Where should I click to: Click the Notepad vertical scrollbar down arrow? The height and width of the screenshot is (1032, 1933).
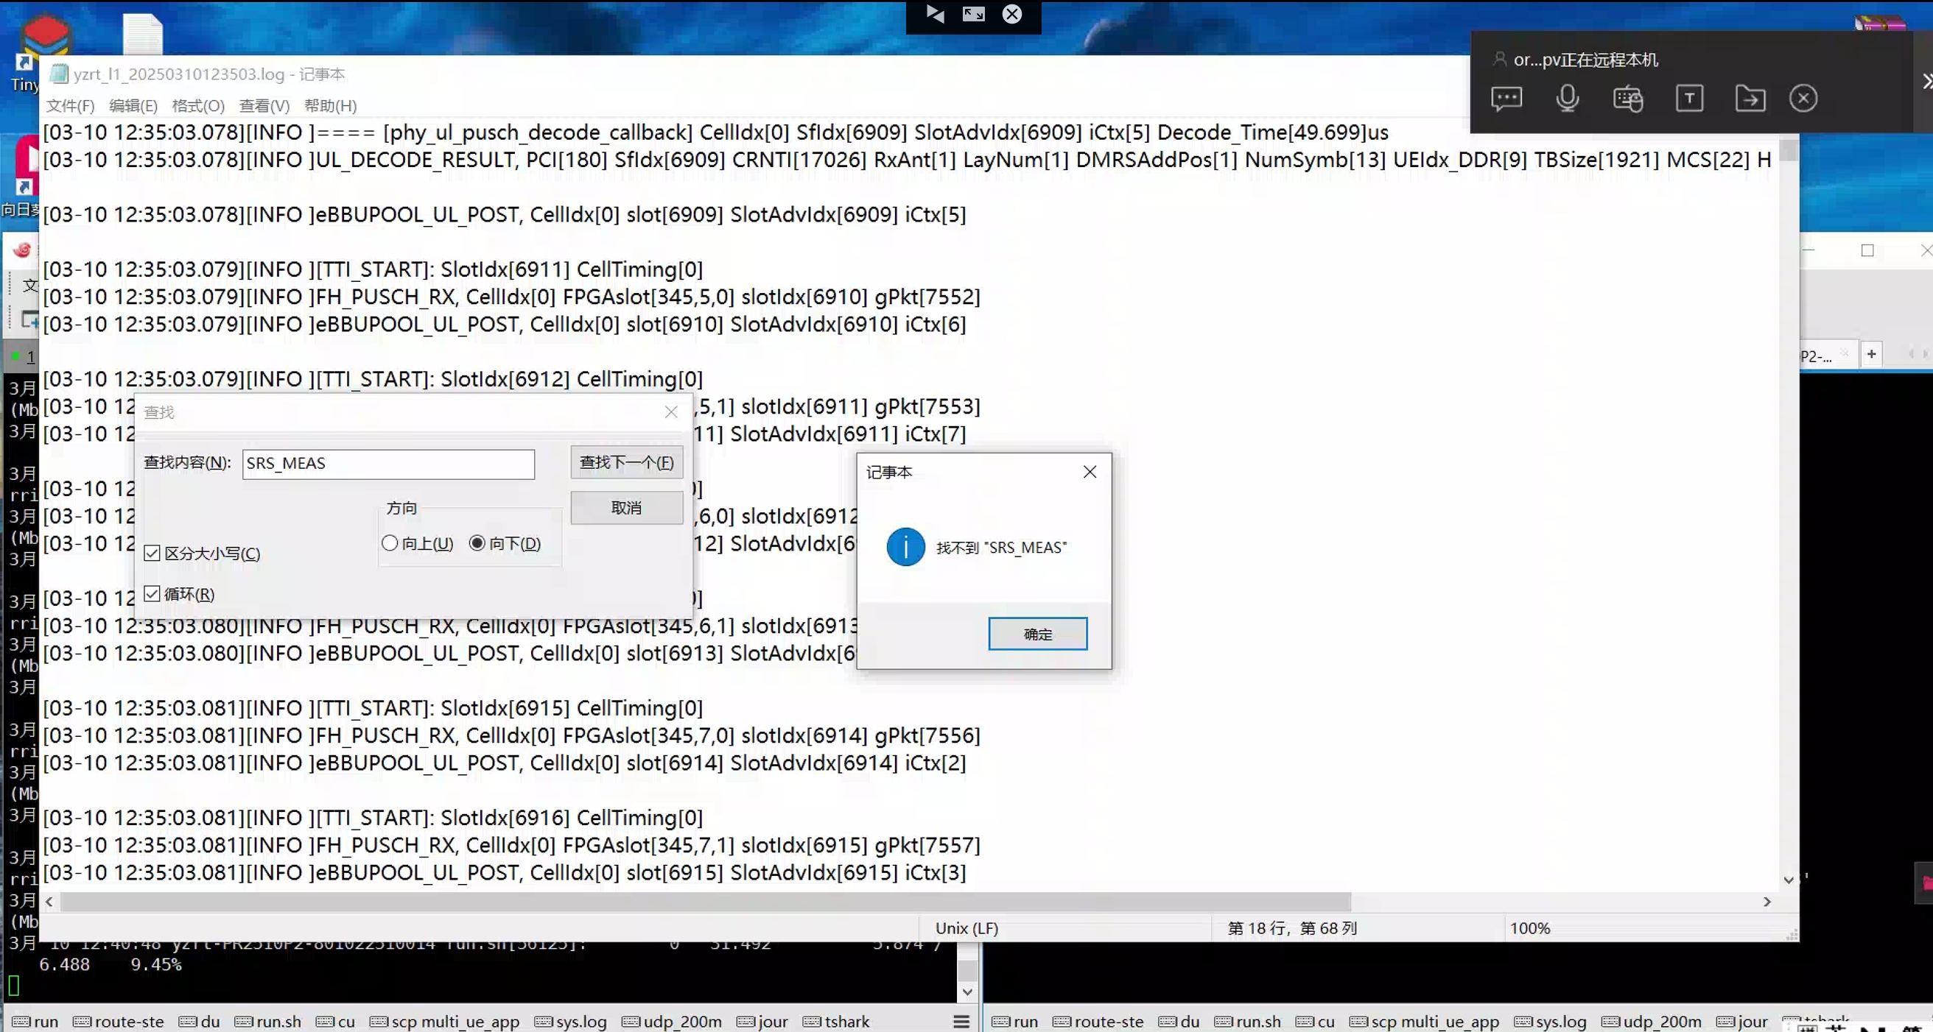click(x=1788, y=879)
